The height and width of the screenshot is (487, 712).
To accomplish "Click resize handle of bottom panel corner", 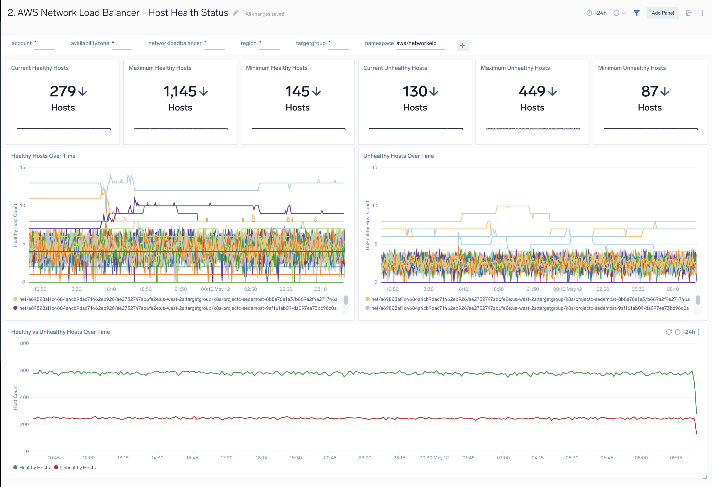I will click(x=705, y=477).
